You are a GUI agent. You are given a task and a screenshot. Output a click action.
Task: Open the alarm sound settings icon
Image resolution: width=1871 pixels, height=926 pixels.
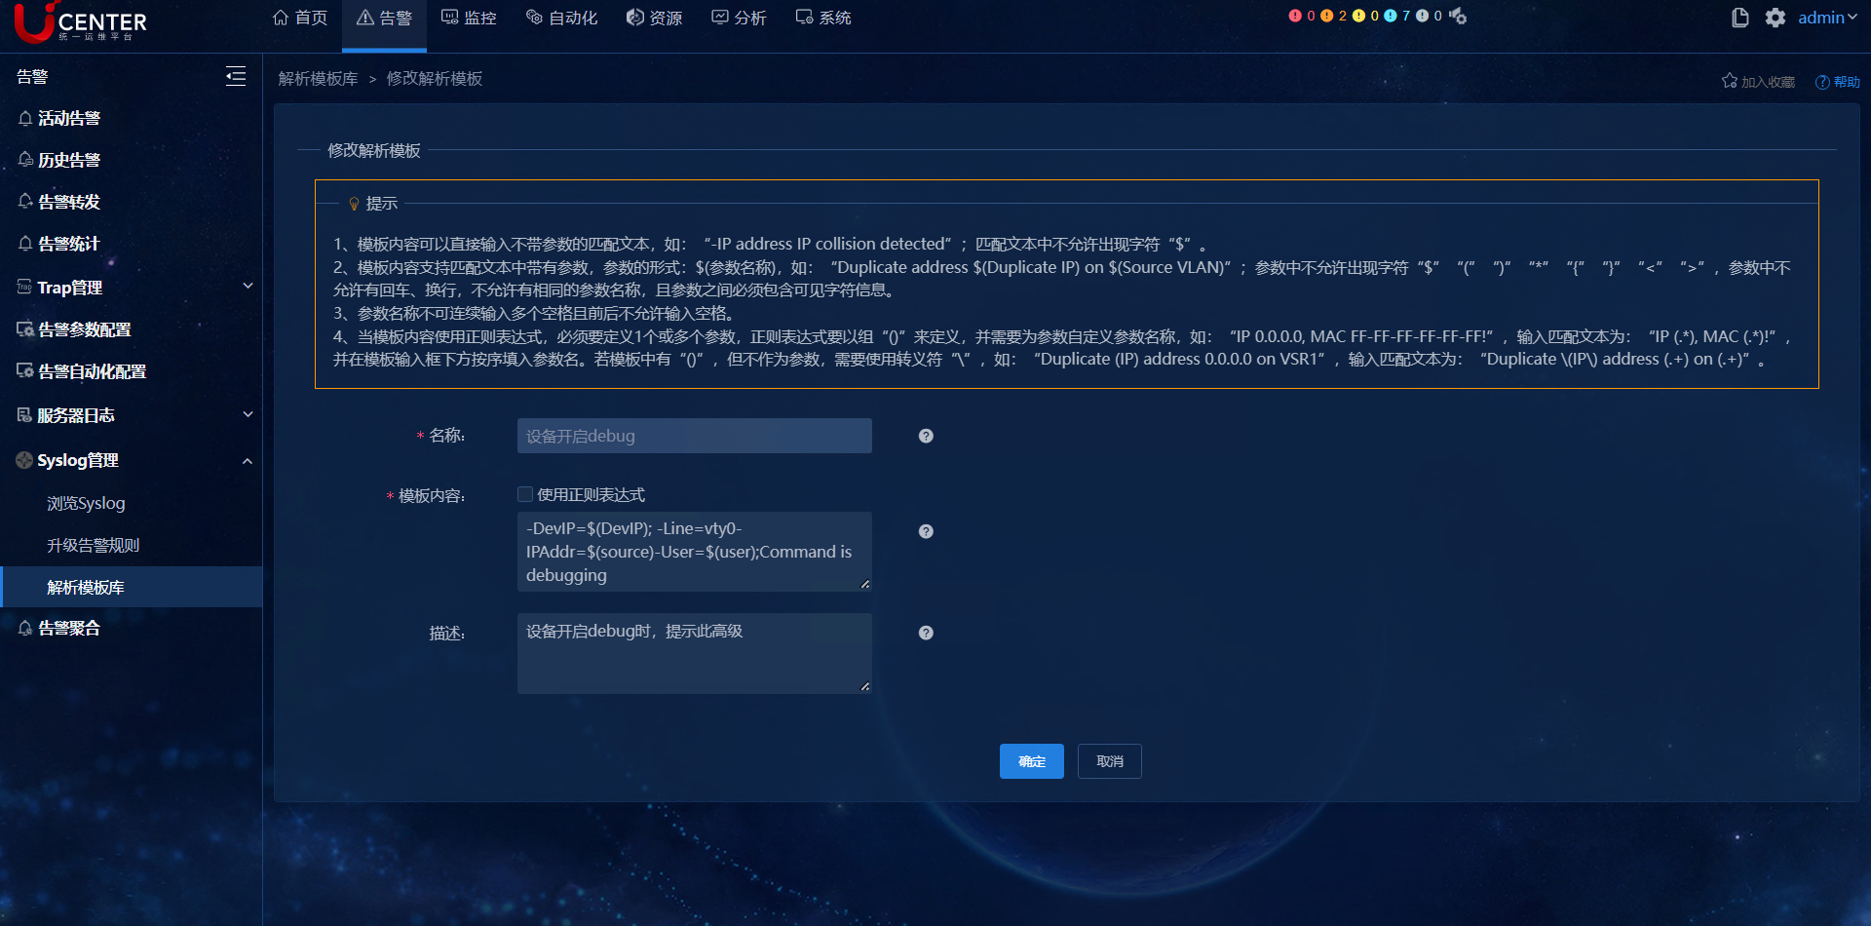pos(1458,16)
